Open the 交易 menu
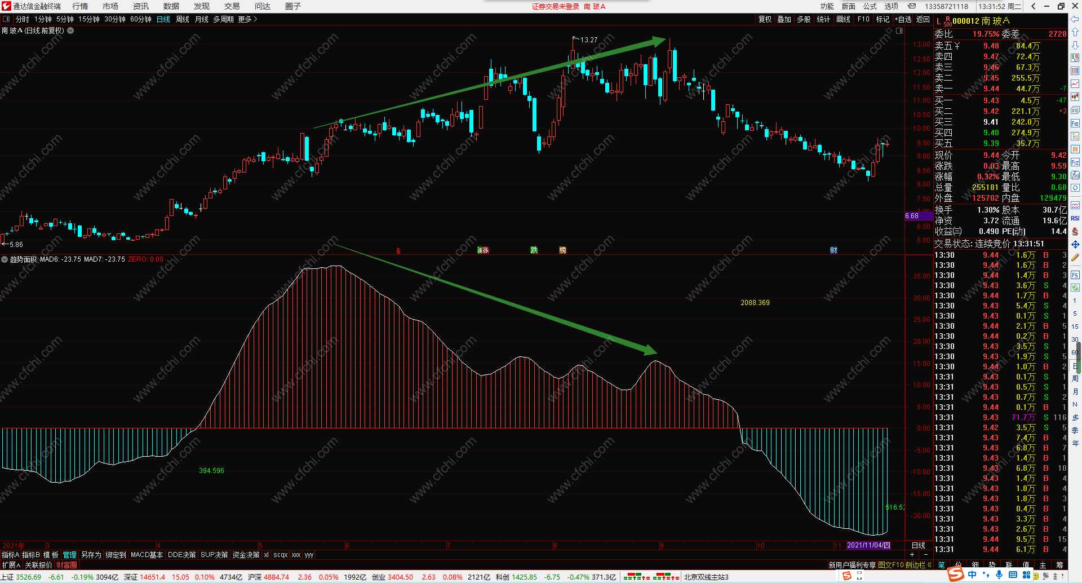 point(232,6)
